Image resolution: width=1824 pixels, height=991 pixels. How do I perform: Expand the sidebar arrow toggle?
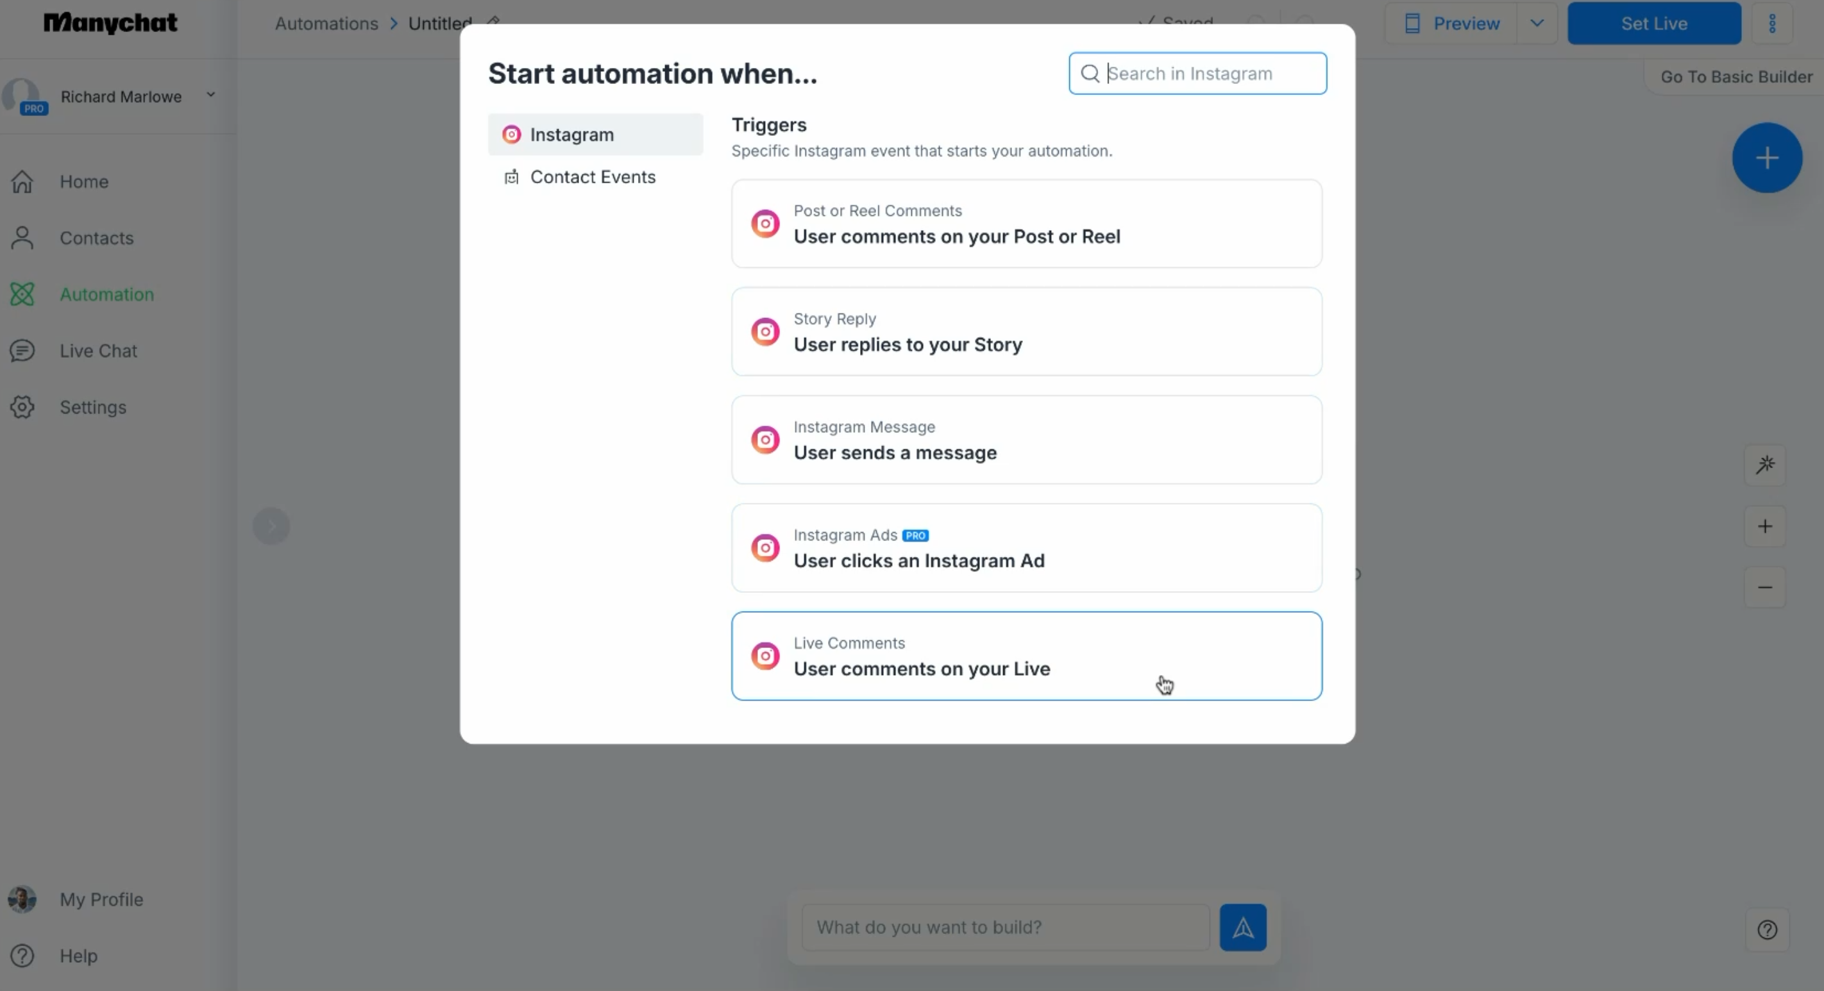pos(271,526)
